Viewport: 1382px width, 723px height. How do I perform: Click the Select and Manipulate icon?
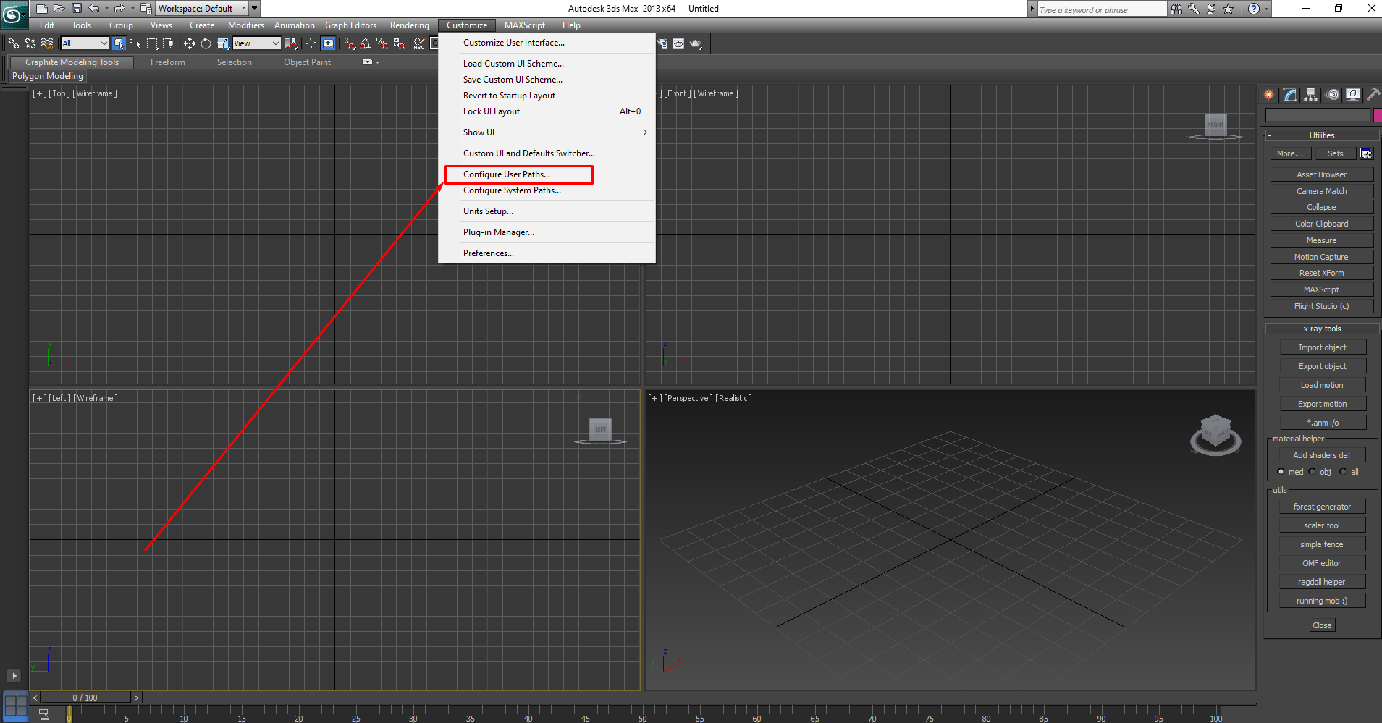click(311, 43)
